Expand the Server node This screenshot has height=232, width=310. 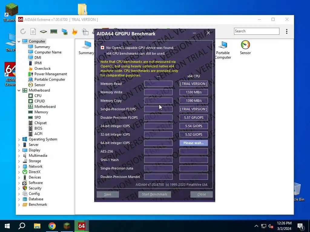(x=19, y=145)
